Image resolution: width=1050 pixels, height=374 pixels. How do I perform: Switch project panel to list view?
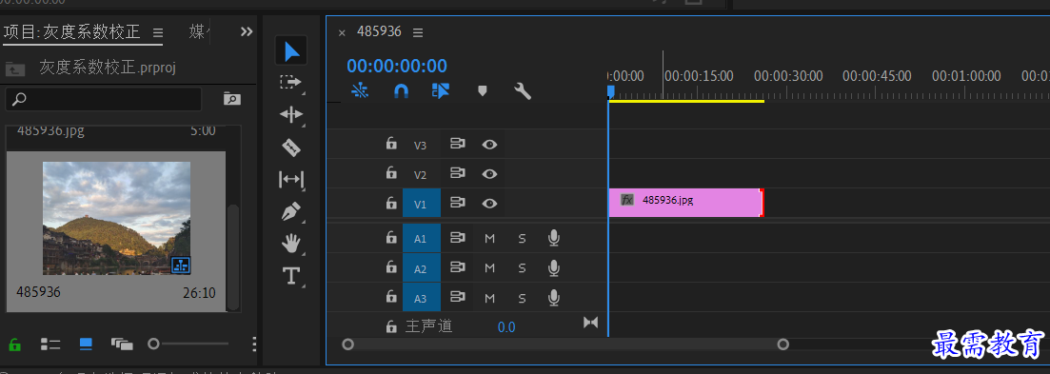click(50, 344)
